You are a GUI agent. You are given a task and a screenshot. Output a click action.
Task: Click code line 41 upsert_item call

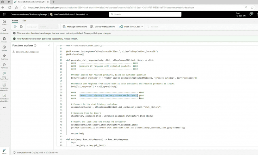point(104,125)
